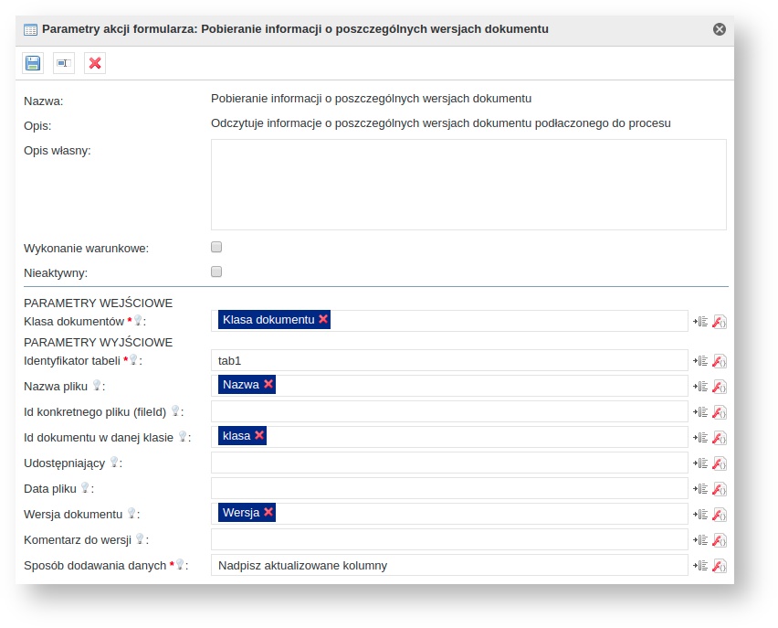Show hint bulb for Data pliku
Viewport: 778px width, 628px height.
coord(85,488)
